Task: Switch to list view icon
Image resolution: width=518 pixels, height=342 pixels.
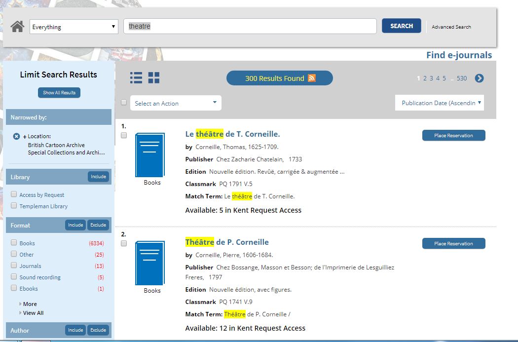Action: pos(136,78)
